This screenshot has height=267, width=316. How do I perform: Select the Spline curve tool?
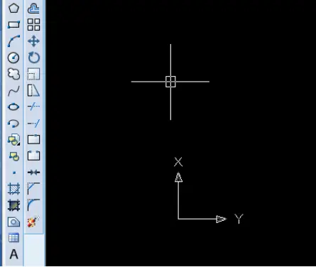coord(13,90)
